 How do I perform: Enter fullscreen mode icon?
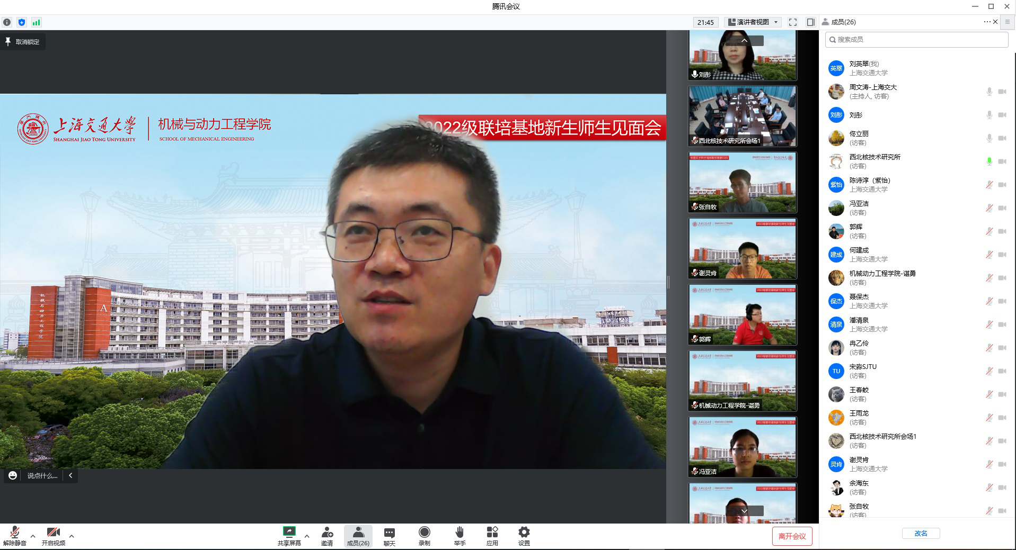coord(792,22)
